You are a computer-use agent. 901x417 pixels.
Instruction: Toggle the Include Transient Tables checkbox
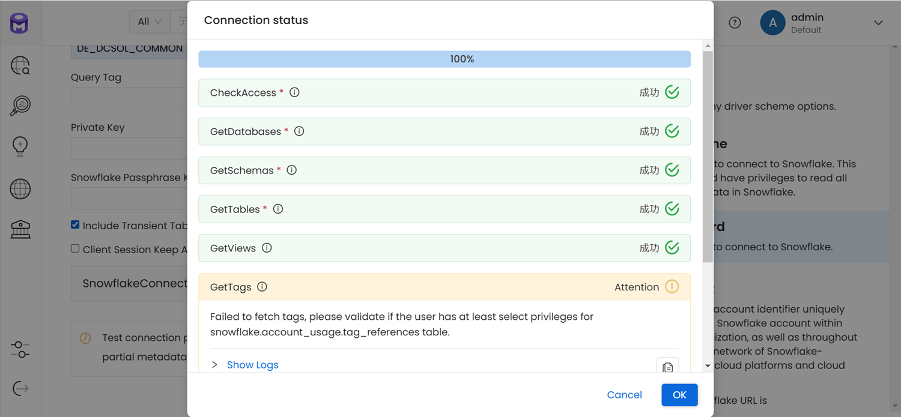point(75,225)
